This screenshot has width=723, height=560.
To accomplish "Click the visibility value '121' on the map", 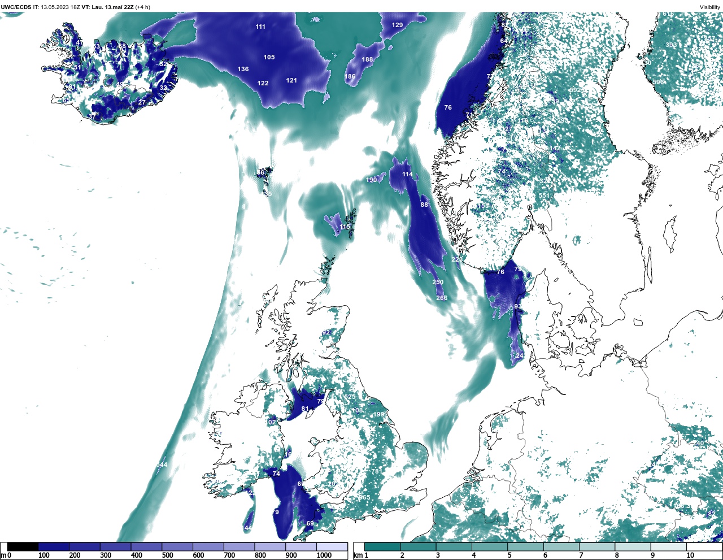I will point(291,80).
